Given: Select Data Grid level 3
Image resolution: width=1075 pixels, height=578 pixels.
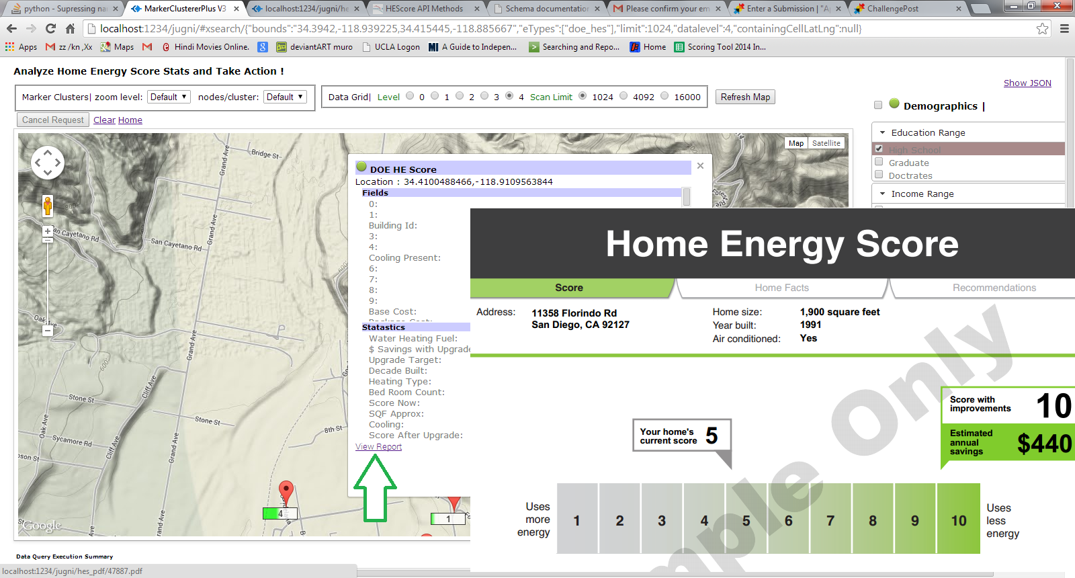Looking at the screenshot, I should tap(484, 96).
